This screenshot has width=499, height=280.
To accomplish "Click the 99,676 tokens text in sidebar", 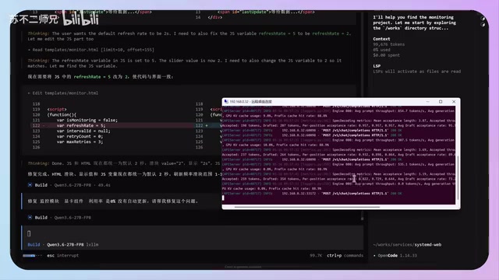I will [389, 44].
